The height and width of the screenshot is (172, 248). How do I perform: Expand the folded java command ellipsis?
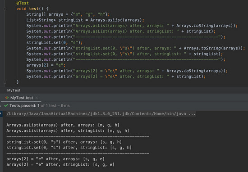pos(192,114)
